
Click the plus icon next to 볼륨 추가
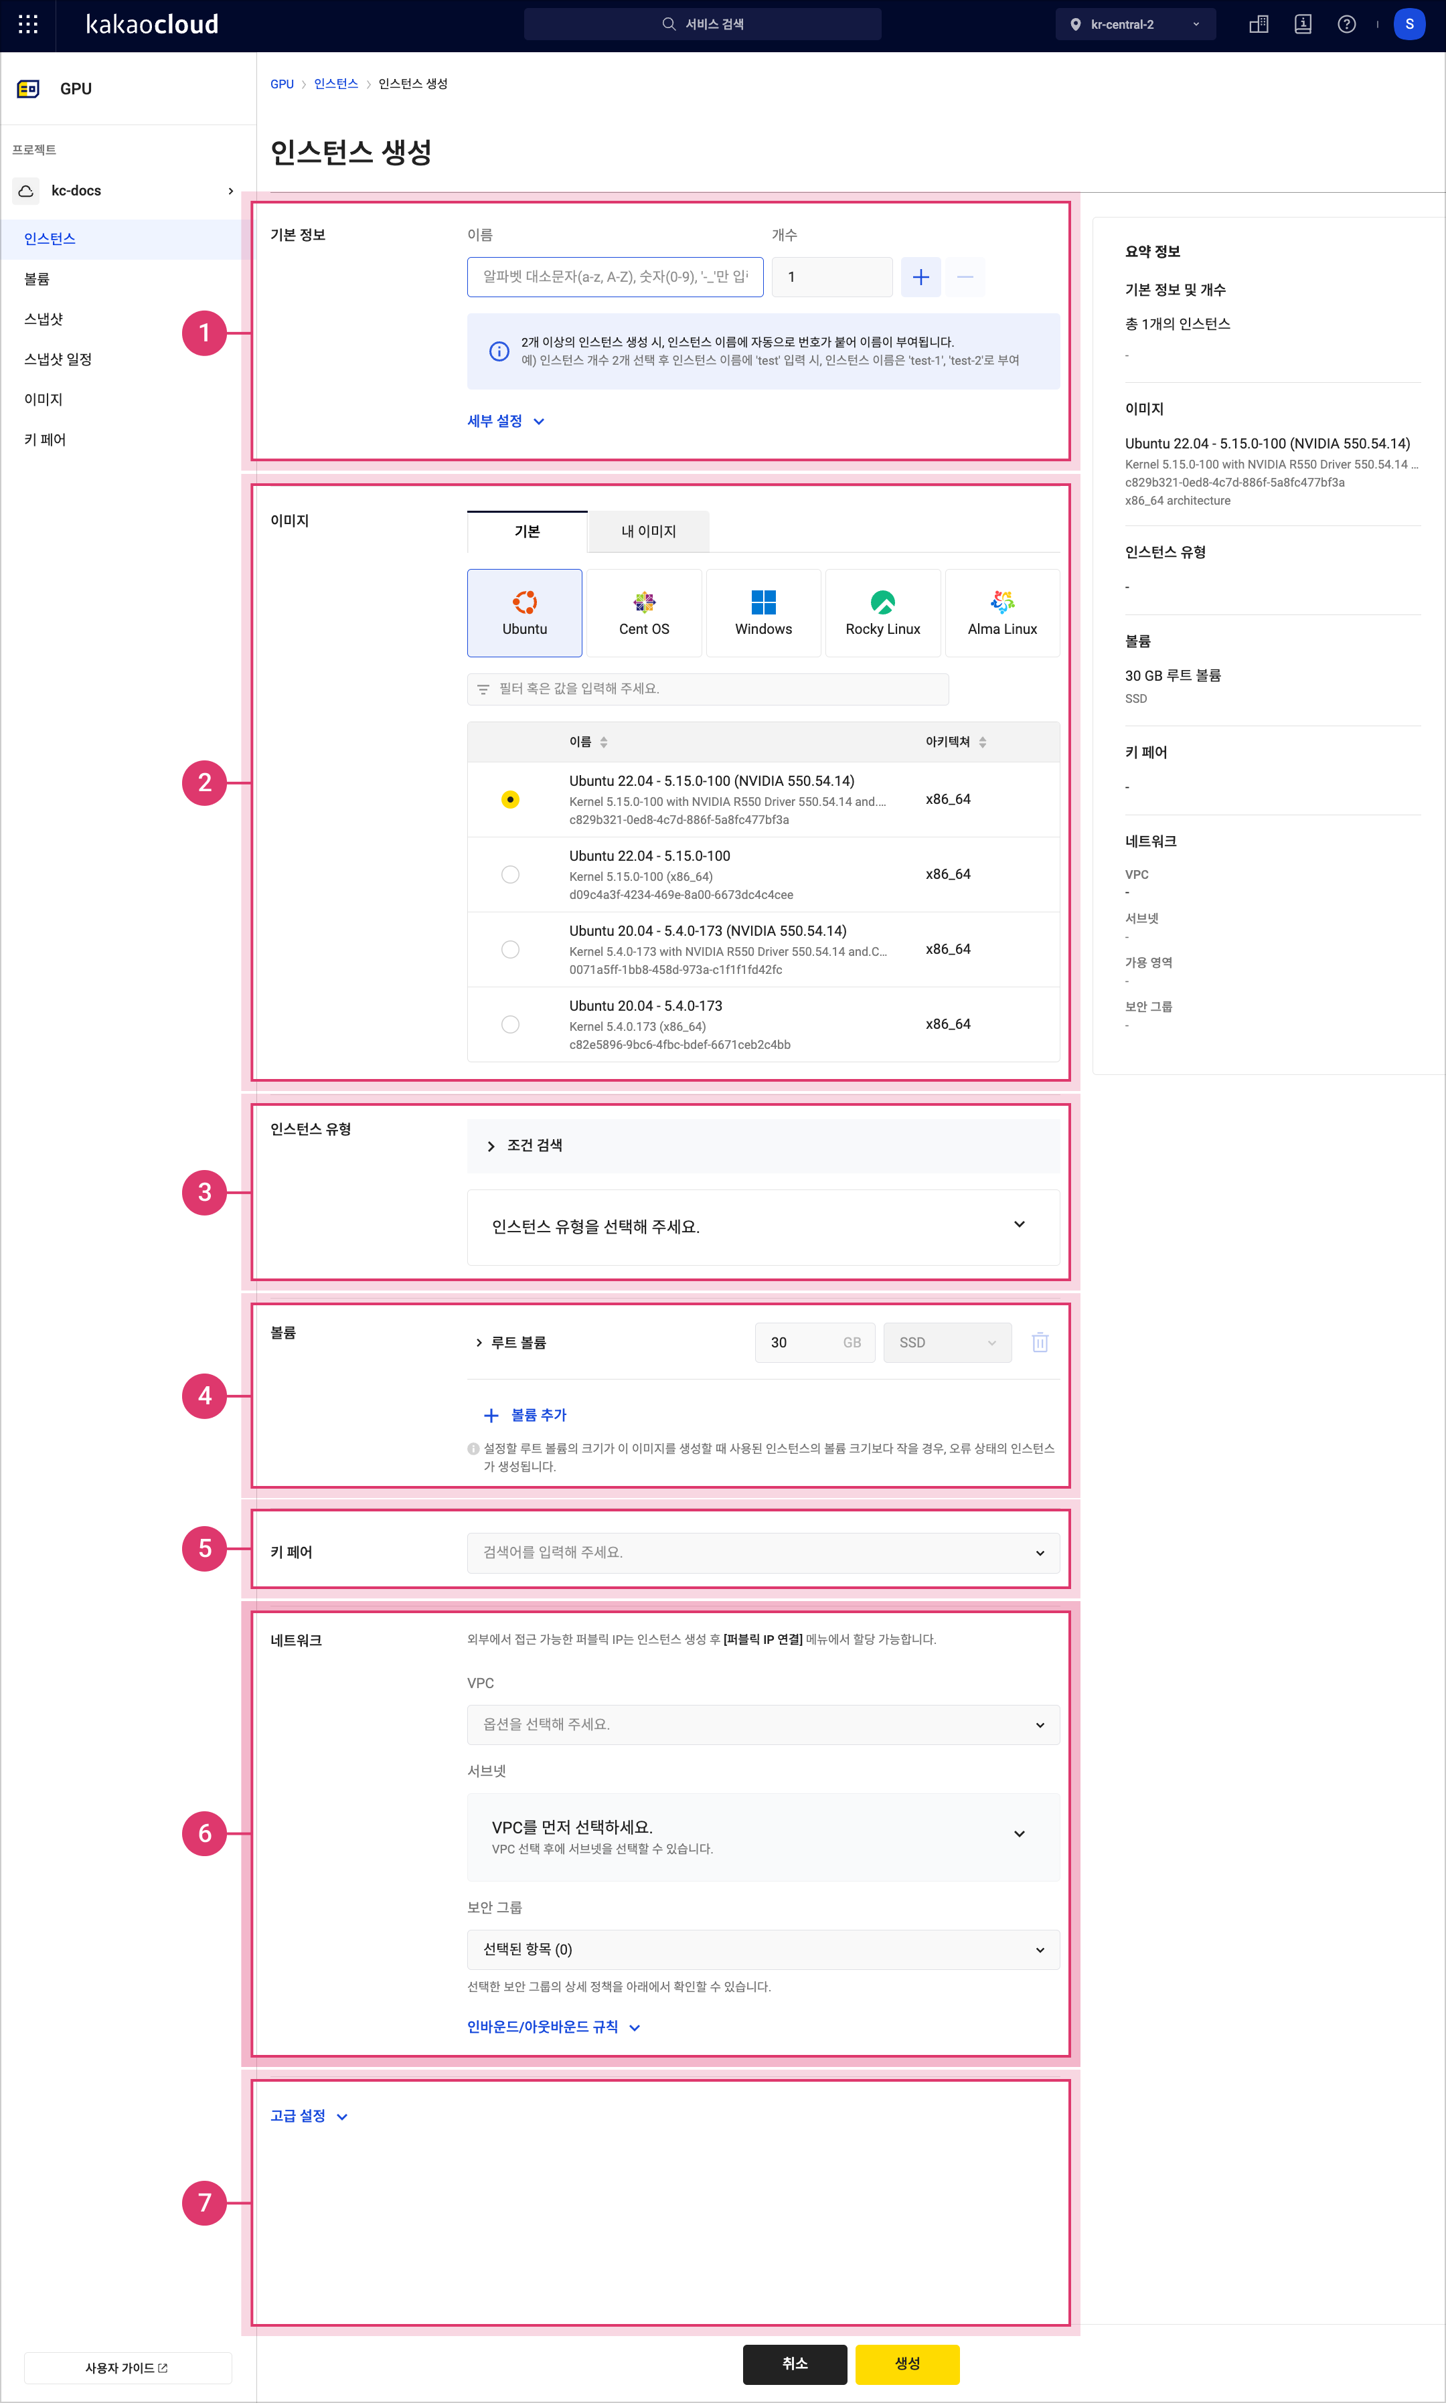pos(491,1415)
